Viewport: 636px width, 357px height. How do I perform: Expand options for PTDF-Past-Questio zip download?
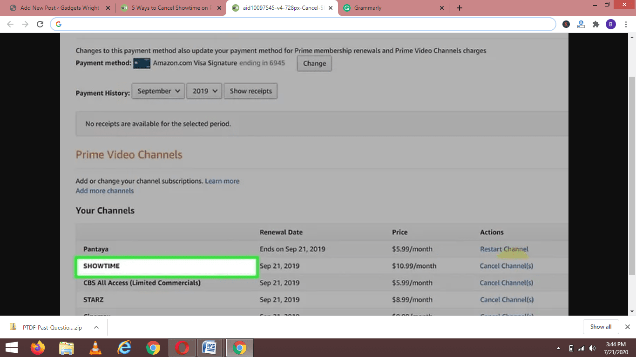(x=96, y=327)
